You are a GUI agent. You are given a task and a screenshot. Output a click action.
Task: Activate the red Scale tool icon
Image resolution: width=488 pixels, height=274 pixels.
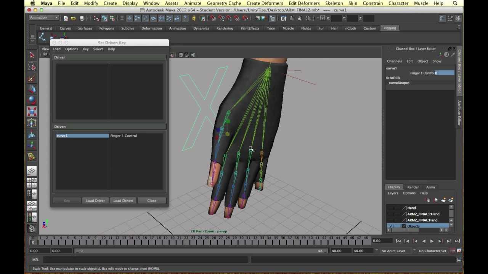tap(32, 112)
